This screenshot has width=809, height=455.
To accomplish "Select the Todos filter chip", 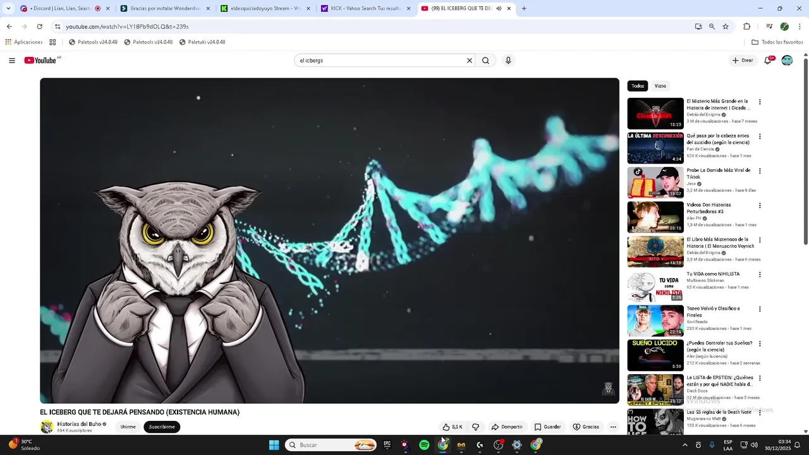I will click(638, 86).
